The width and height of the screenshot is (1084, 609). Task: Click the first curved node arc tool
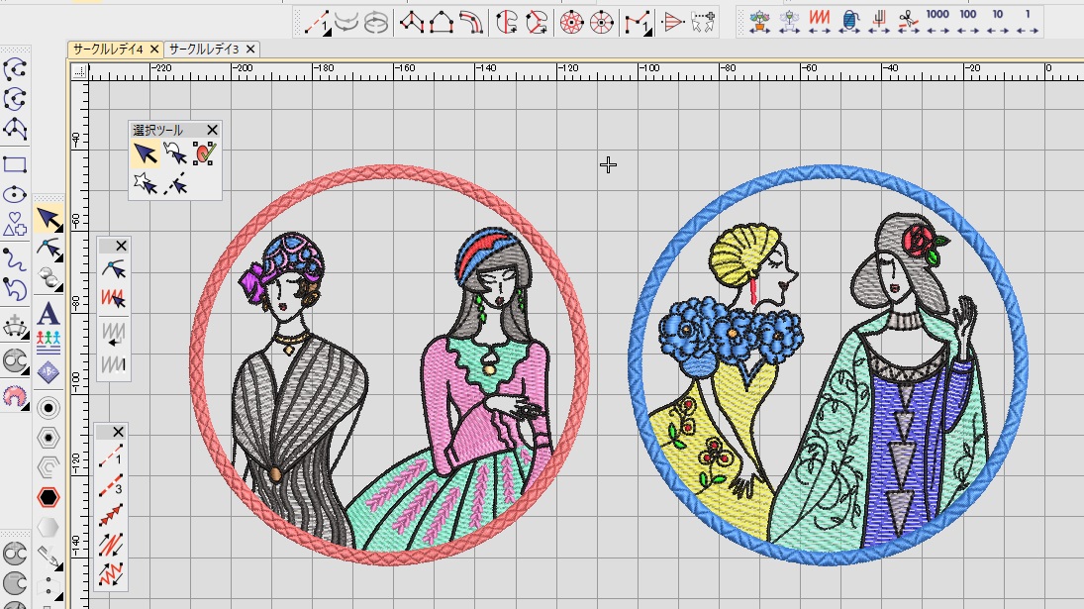[x=15, y=69]
